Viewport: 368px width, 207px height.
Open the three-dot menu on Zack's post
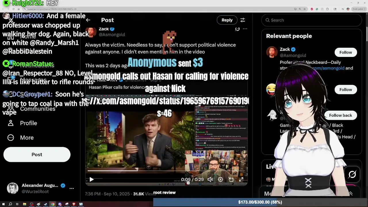[245, 29]
